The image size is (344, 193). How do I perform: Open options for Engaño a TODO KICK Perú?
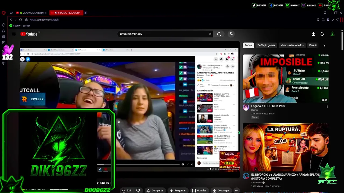tap(327, 106)
